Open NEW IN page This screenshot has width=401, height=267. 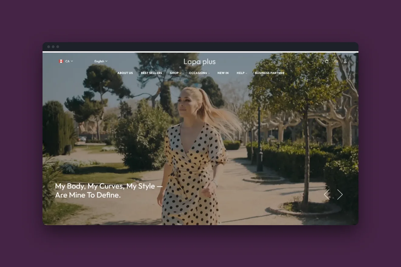coord(223,73)
